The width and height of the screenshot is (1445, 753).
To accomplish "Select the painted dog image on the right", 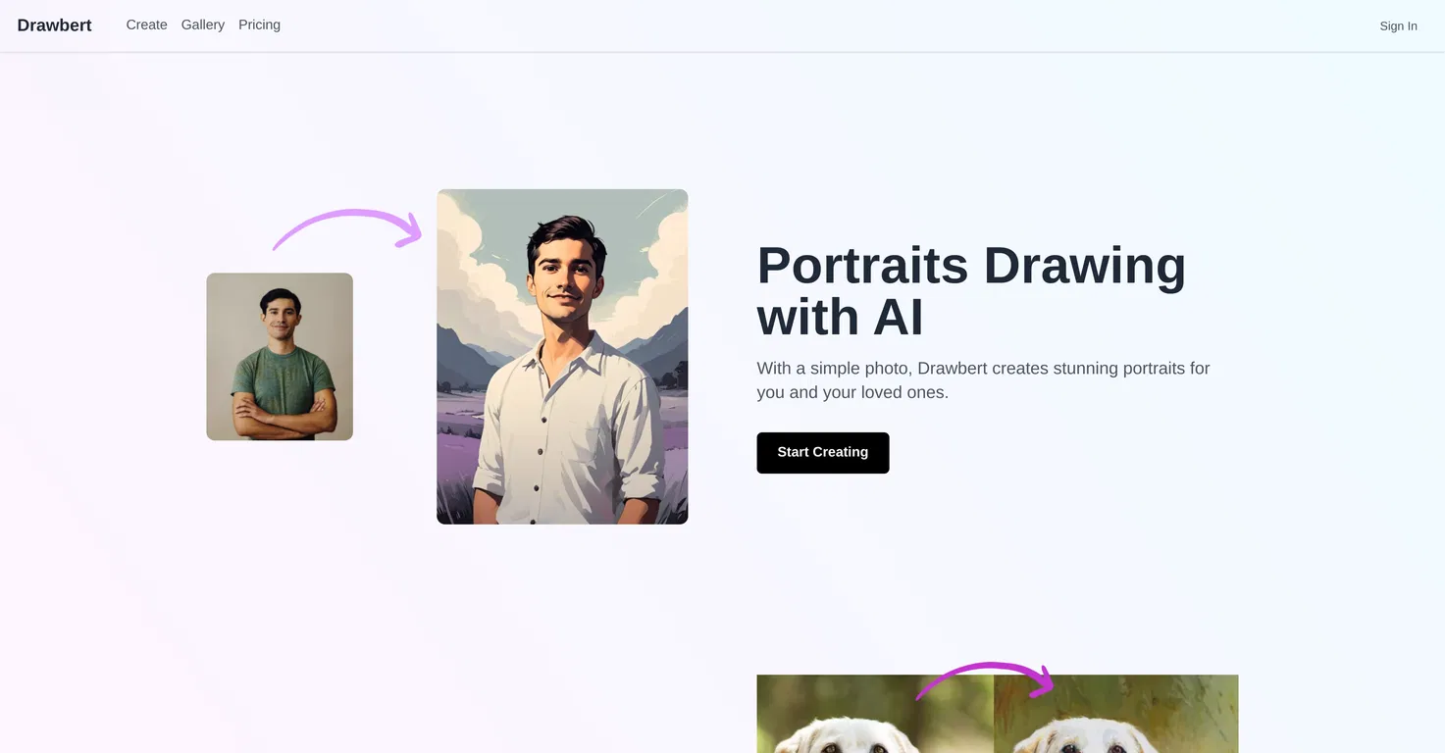I will pyautogui.click(x=1116, y=714).
